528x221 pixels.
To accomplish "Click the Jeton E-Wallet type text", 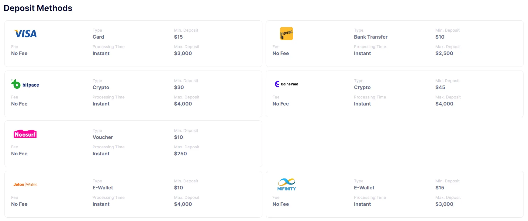I will pos(103,188).
